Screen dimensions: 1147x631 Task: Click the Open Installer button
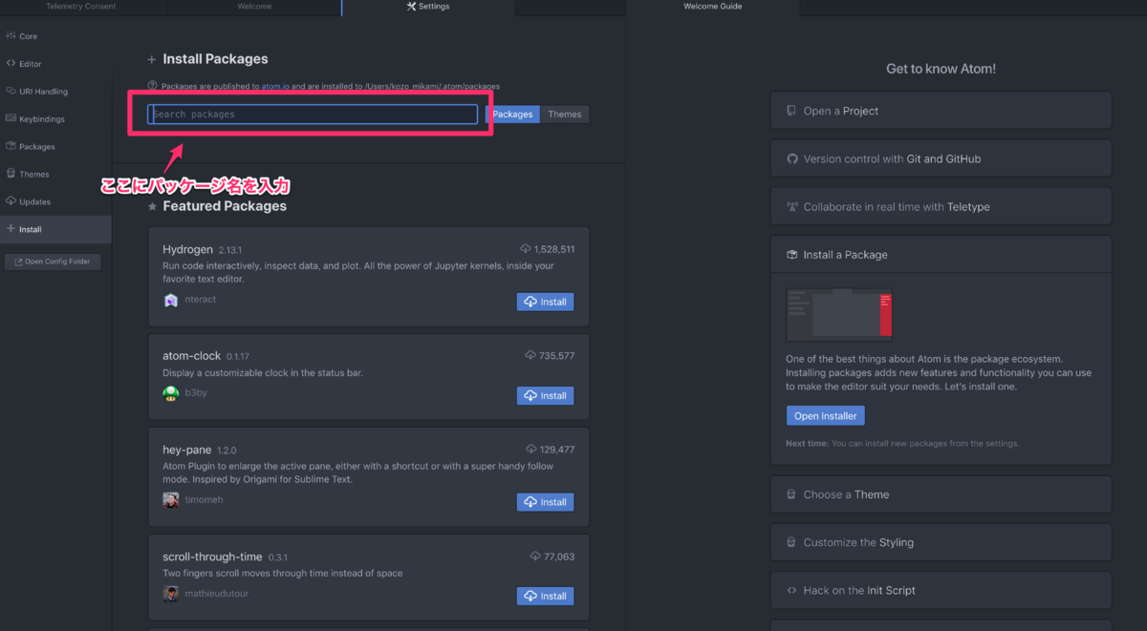[826, 416]
